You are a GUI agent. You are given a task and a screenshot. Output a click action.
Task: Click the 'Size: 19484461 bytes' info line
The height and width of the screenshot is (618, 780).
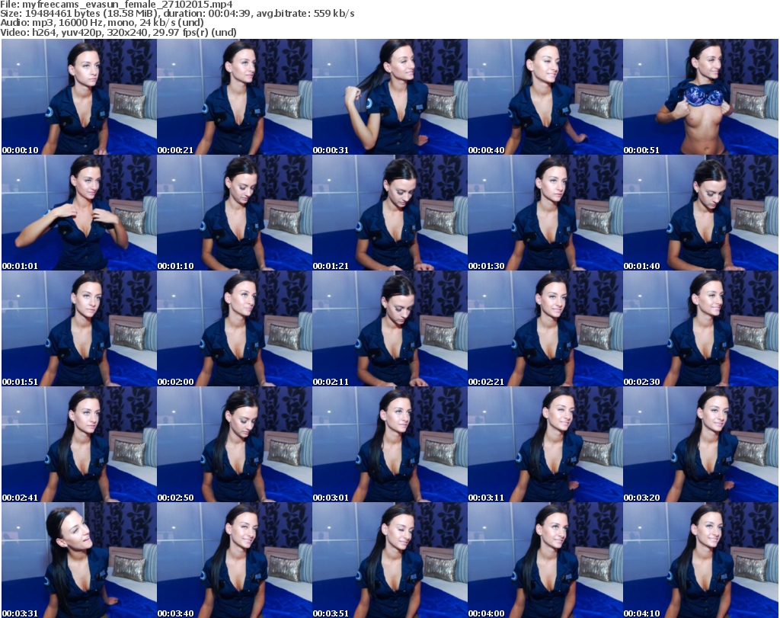pyautogui.click(x=177, y=14)
